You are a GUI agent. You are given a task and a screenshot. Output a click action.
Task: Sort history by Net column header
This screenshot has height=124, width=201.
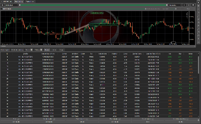(170, 54)
